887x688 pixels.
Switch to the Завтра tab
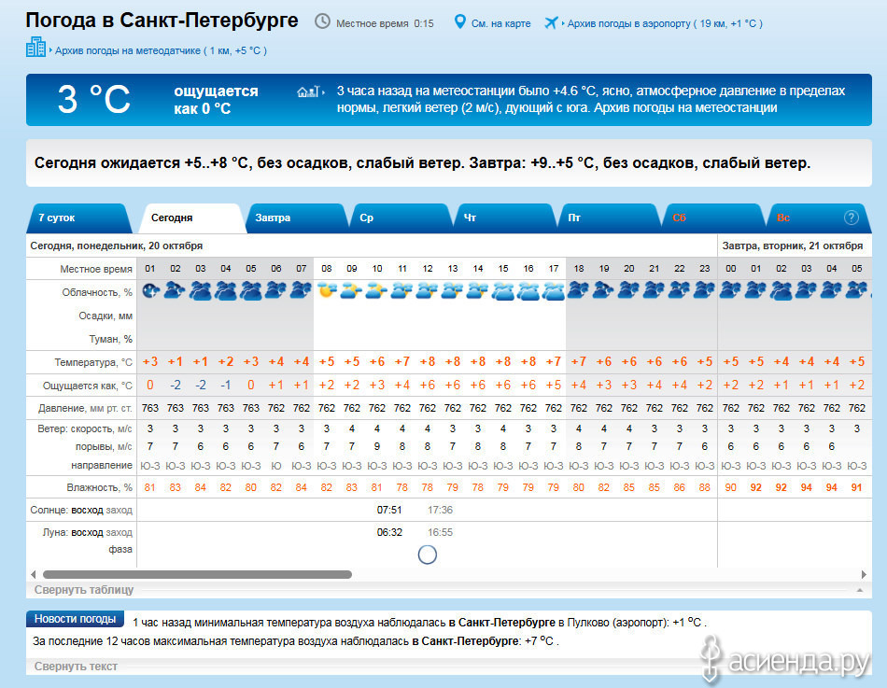pos(273,218)
